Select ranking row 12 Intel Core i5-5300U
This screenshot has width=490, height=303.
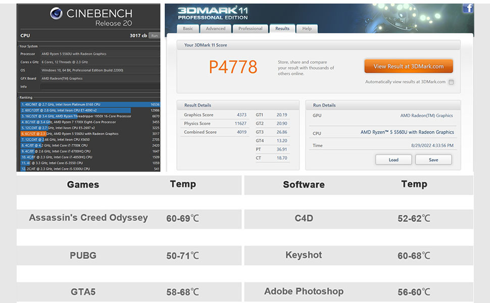[90, 169]
